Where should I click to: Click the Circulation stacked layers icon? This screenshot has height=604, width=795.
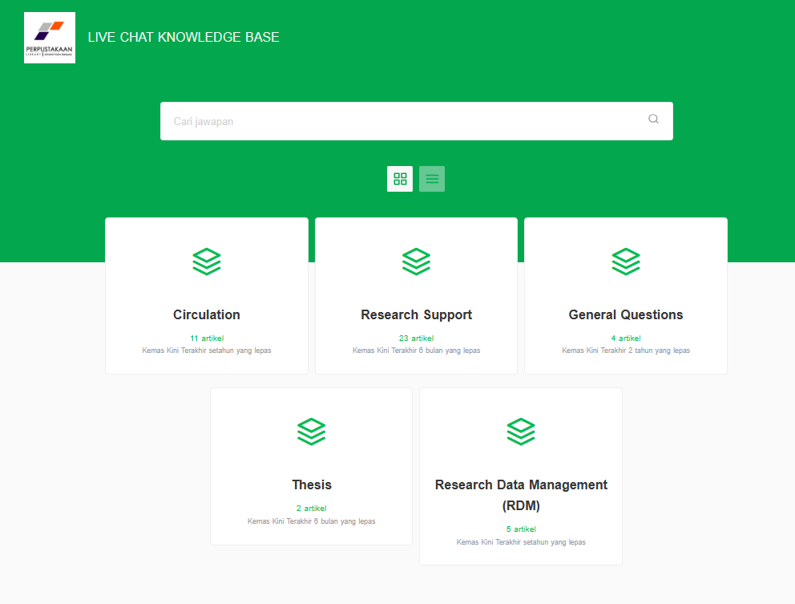[x=207, y=262]
